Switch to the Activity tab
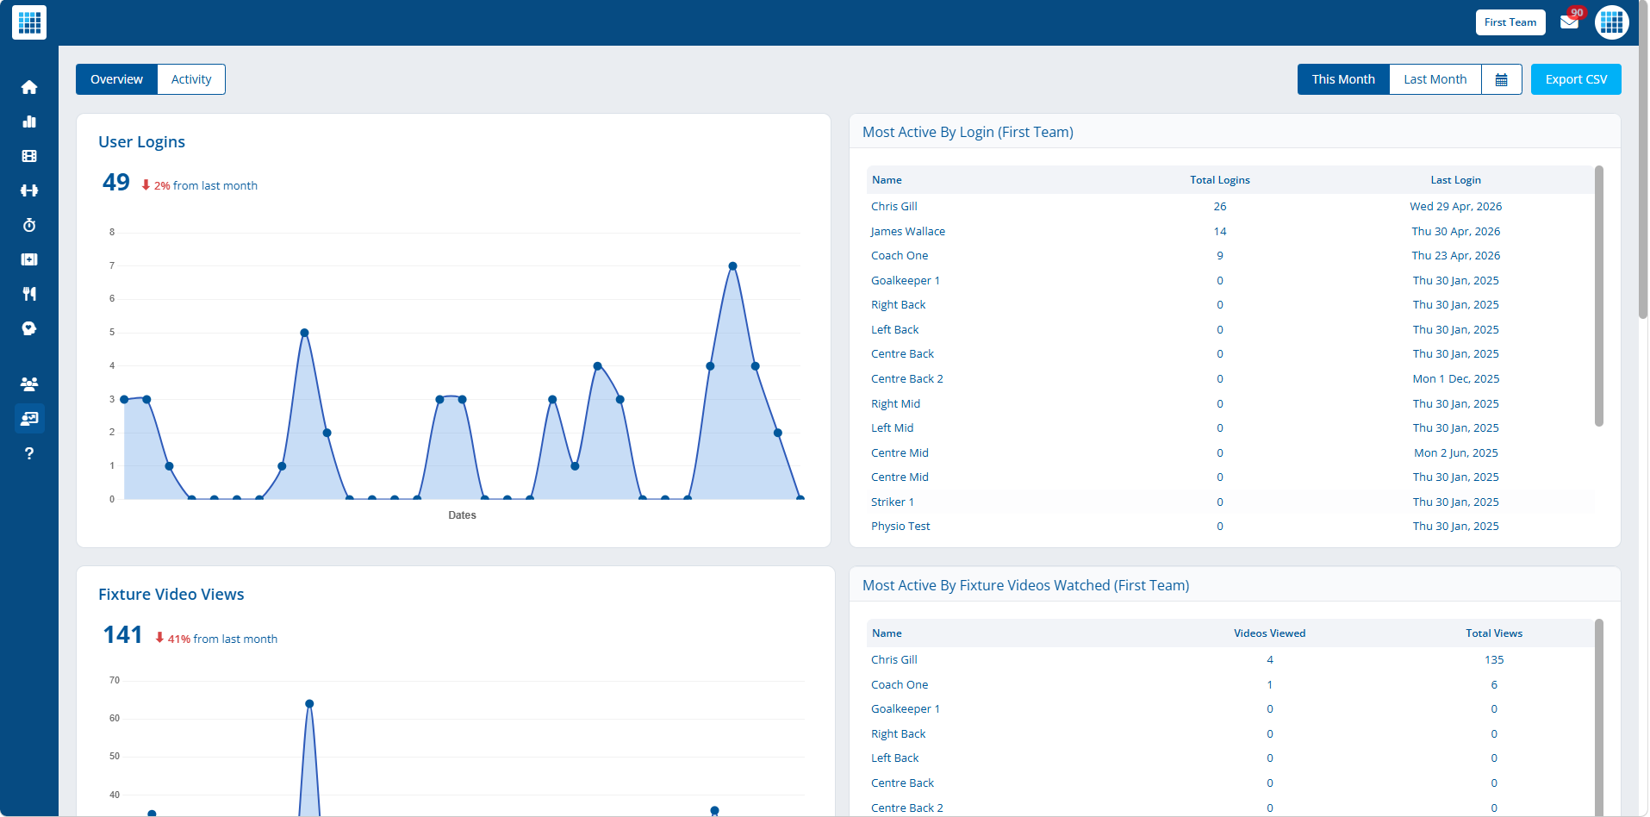 point(190,78)
